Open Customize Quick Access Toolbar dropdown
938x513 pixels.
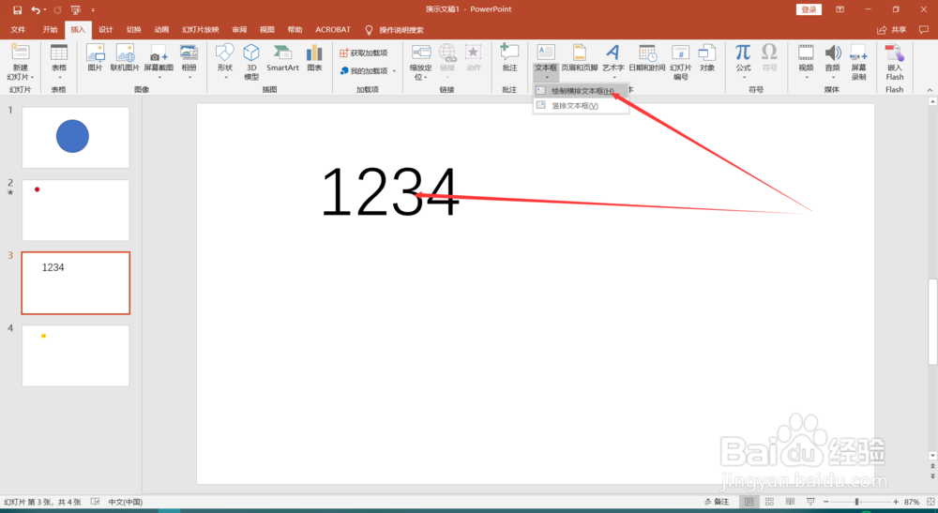[93, 10]
